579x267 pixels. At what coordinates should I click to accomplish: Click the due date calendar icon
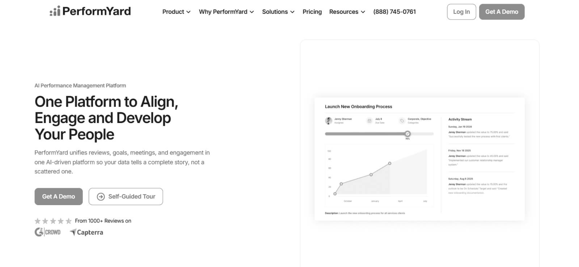(369, 121)
